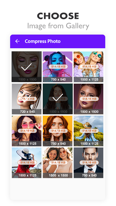Tap the 514.18 KB badge on suit man photo

point(89,162)
